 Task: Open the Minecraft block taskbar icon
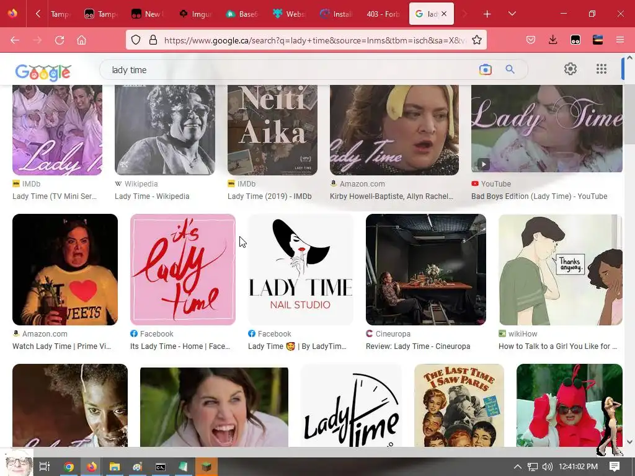(x=206, y=467)
